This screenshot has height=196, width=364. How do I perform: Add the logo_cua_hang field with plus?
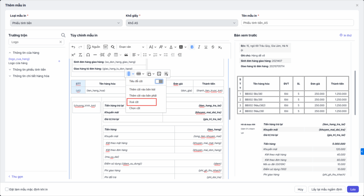pyautogui.click(x=59, y=61)
